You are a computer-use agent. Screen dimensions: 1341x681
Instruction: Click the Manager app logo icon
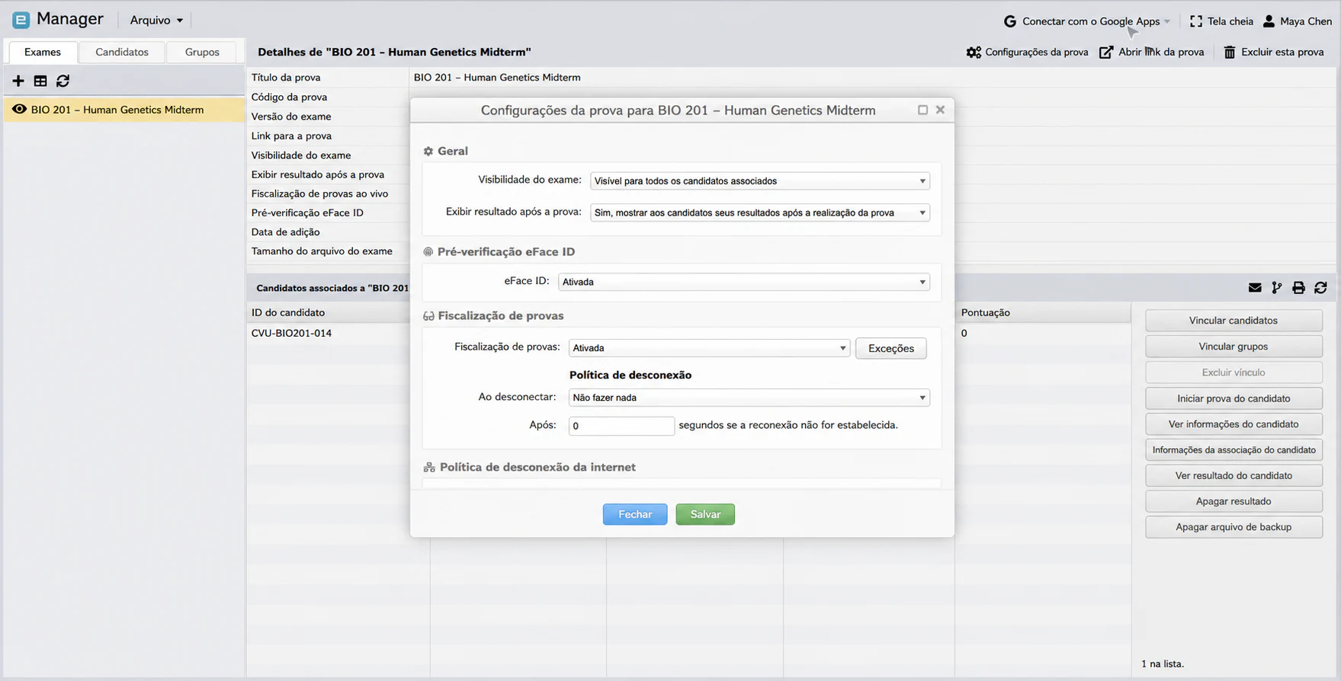[21, 20]
